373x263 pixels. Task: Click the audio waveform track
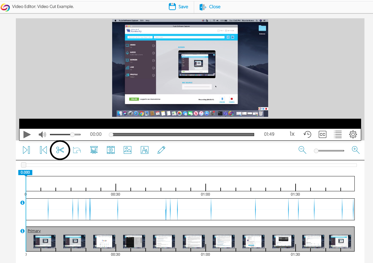pos(190,209)
